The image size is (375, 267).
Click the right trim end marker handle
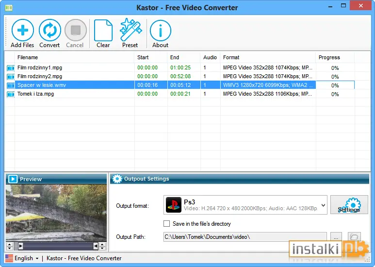click(x=96, y=246)
